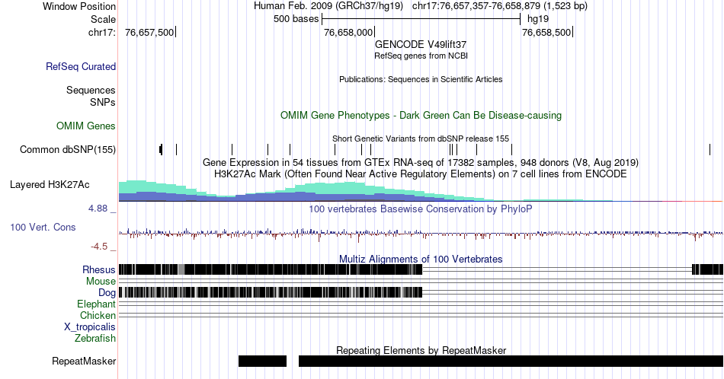The width and height of the screenshot is (724, 379).
Task: Click the GENCODE V49lift37 track title
Action: pos(421,45)
